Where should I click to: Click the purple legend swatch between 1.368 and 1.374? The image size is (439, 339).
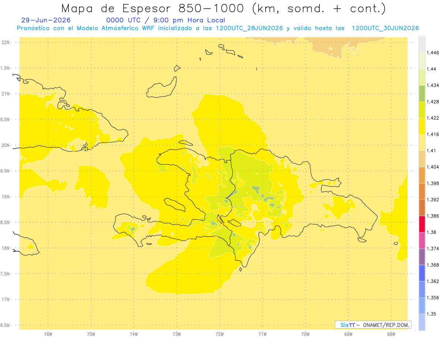coord(422,257)
